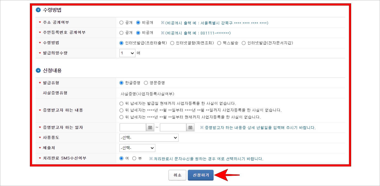Select statement: no registration until issue date
380x186 pixels.
pos(122,104)
